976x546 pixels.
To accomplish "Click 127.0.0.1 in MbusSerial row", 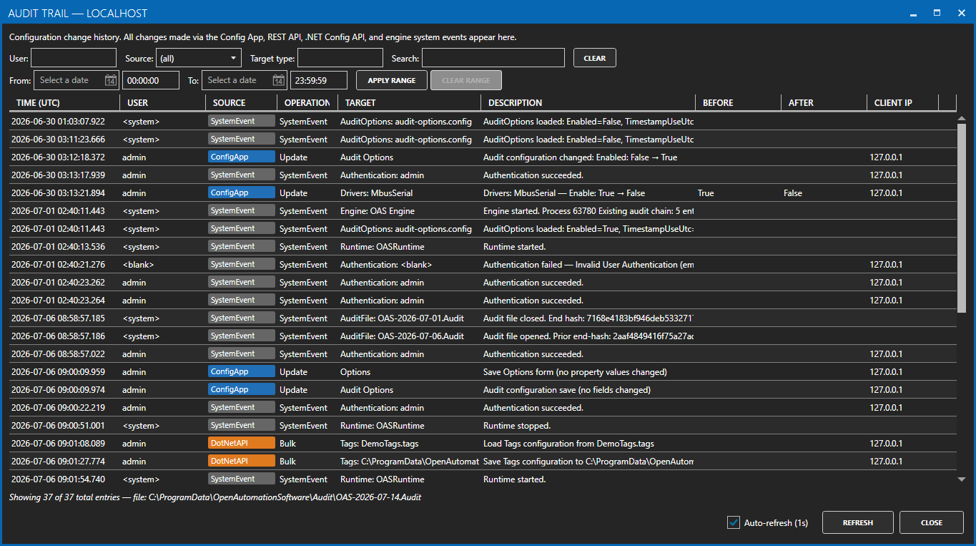I will tap(886, 193).
